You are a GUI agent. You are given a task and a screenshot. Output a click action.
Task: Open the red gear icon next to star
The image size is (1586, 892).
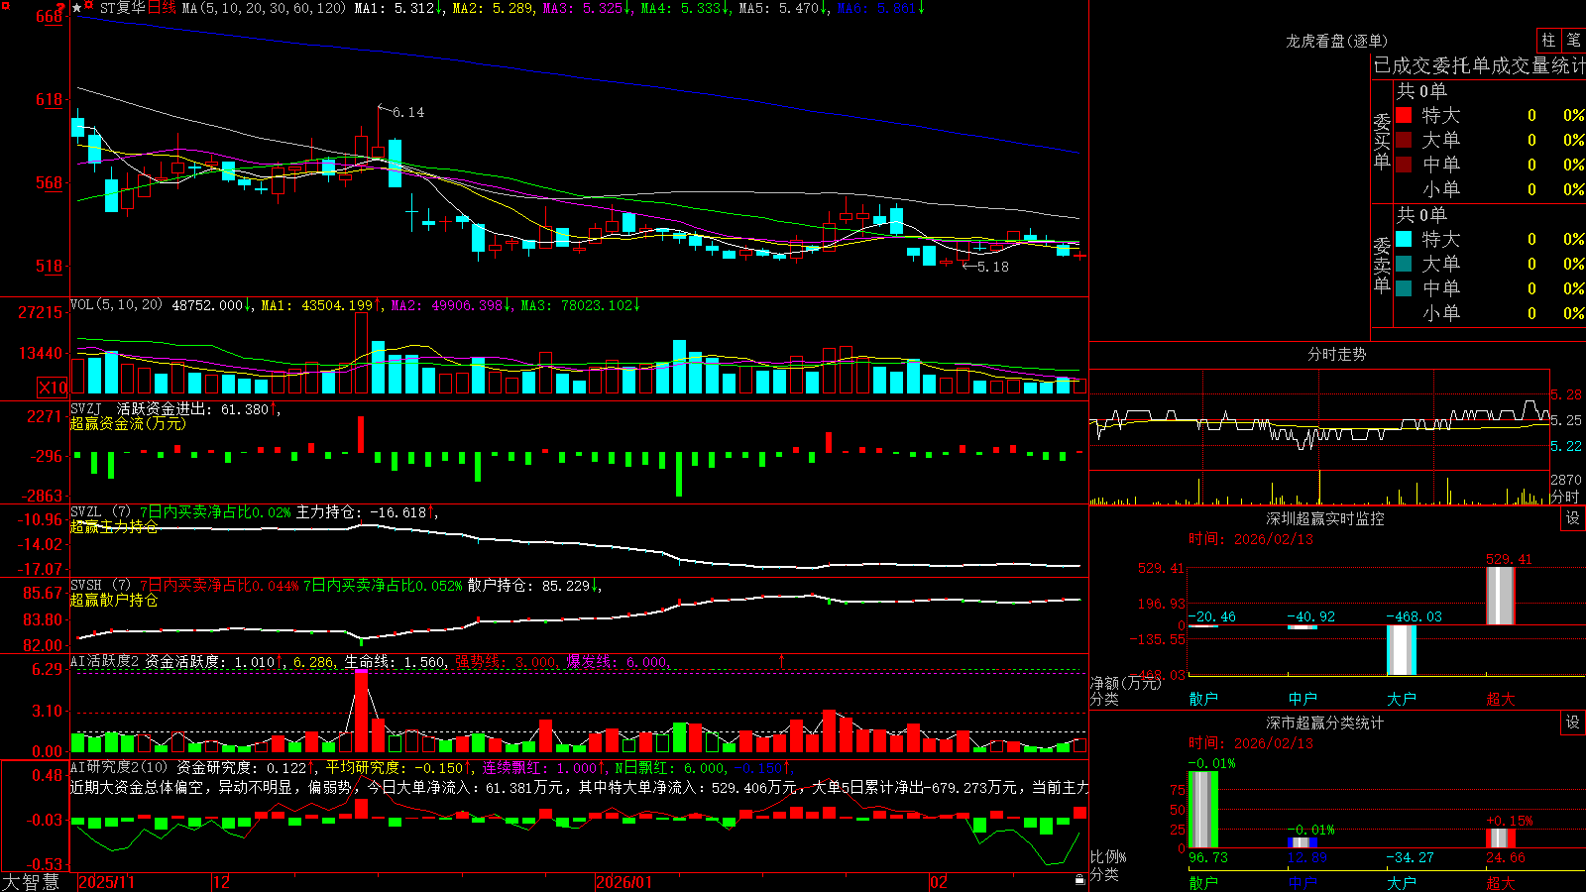click(89, 7)
